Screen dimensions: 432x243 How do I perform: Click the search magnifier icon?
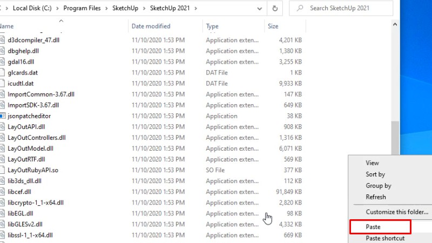coord(299,9)
